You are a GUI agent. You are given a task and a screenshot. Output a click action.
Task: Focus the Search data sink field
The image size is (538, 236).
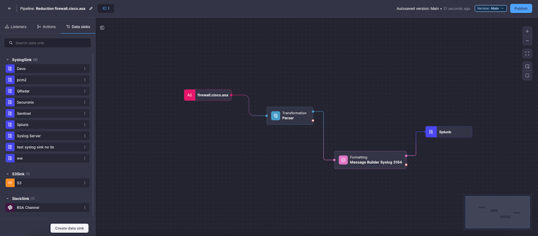(47, 43)
